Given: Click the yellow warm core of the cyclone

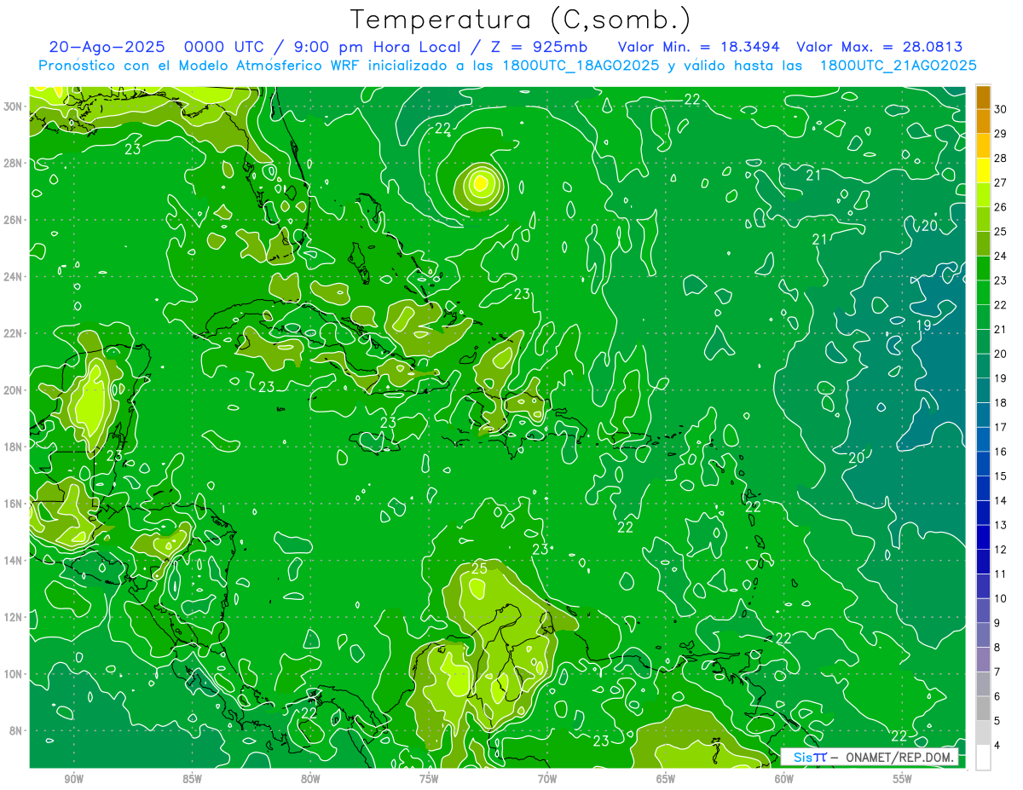Looking at the screenshot, I should point(480,182).
